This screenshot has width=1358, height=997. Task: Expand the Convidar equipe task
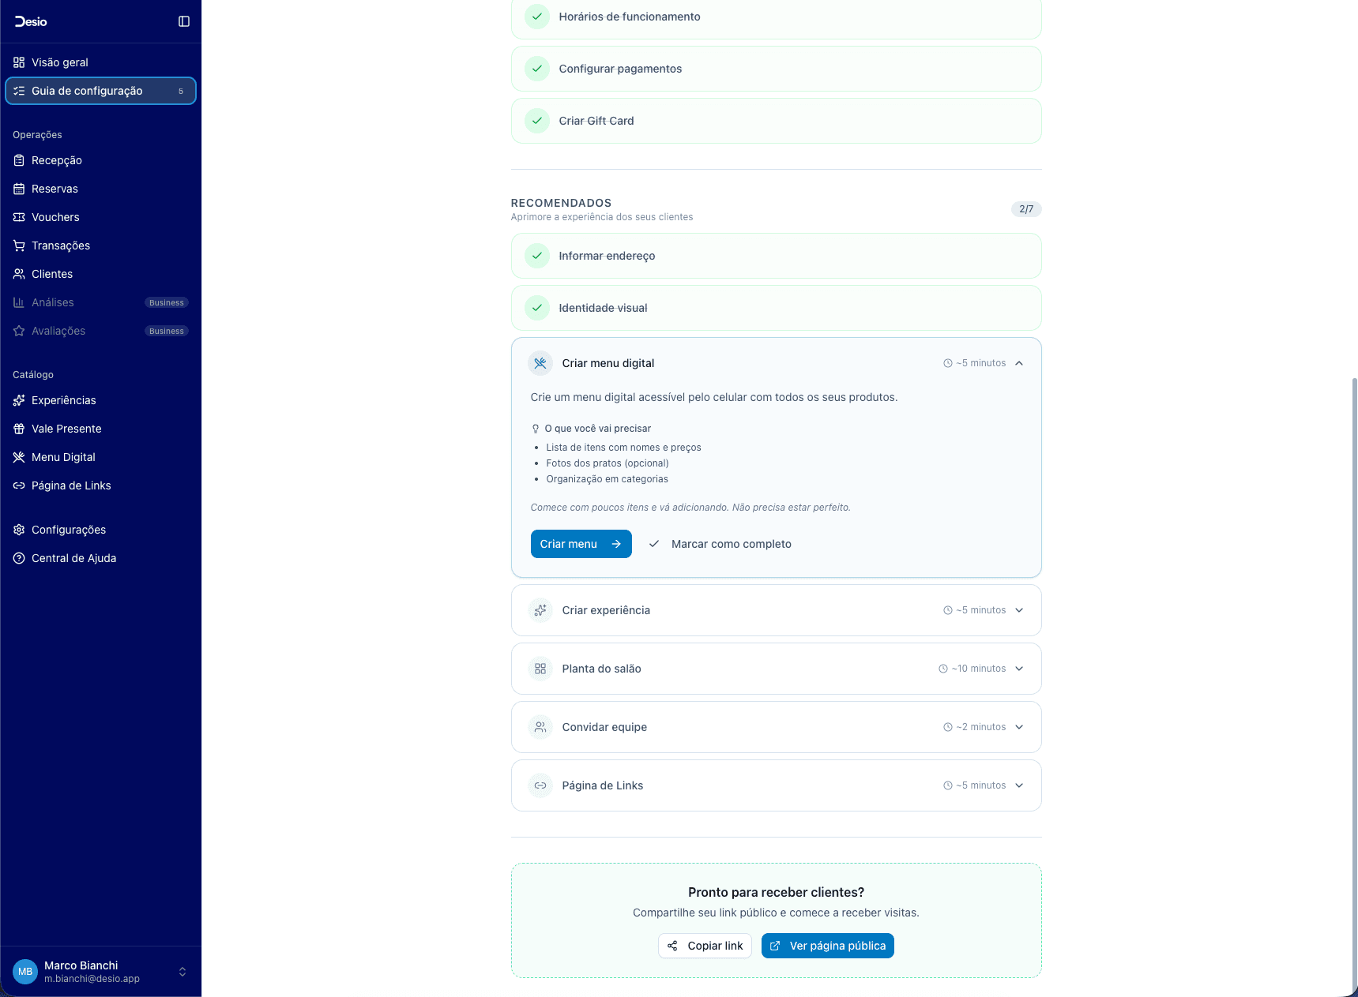[x=1020, y=727]
